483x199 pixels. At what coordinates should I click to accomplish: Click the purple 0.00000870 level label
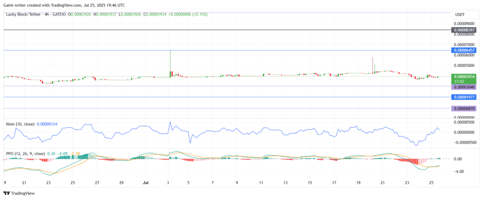(464, 108)
